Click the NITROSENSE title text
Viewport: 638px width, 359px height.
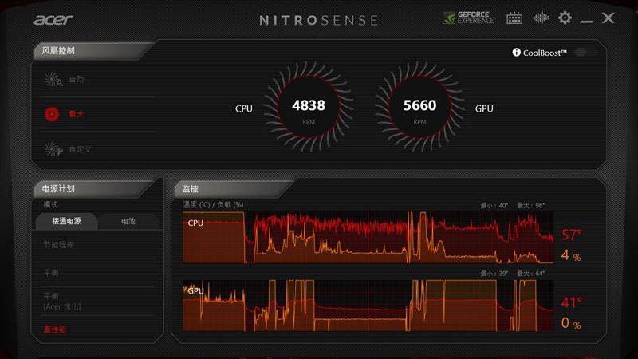click(319, 21)
